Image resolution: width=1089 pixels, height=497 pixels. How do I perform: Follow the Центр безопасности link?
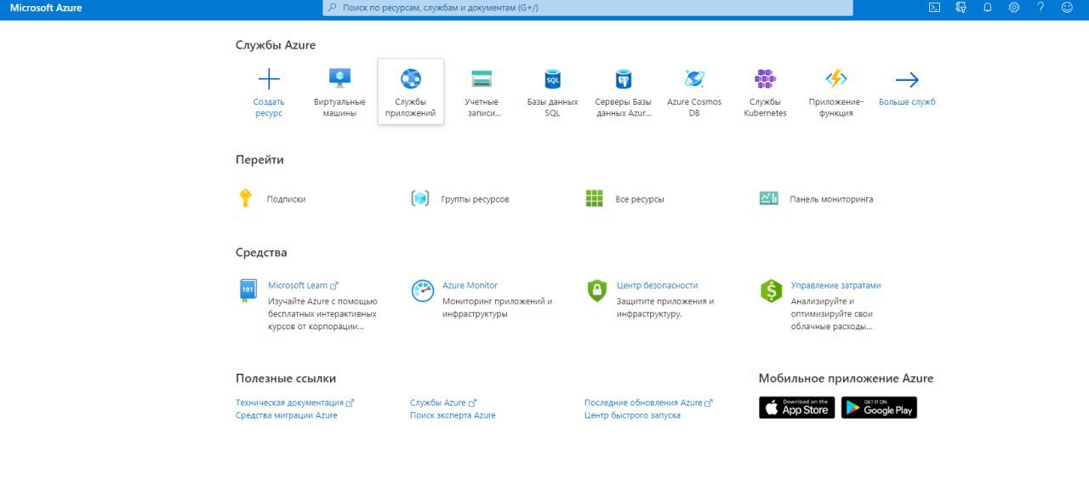click(657, 285)
